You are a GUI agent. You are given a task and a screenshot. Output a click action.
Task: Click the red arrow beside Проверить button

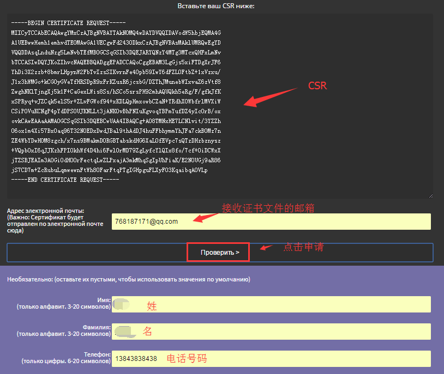coord(266,248)
